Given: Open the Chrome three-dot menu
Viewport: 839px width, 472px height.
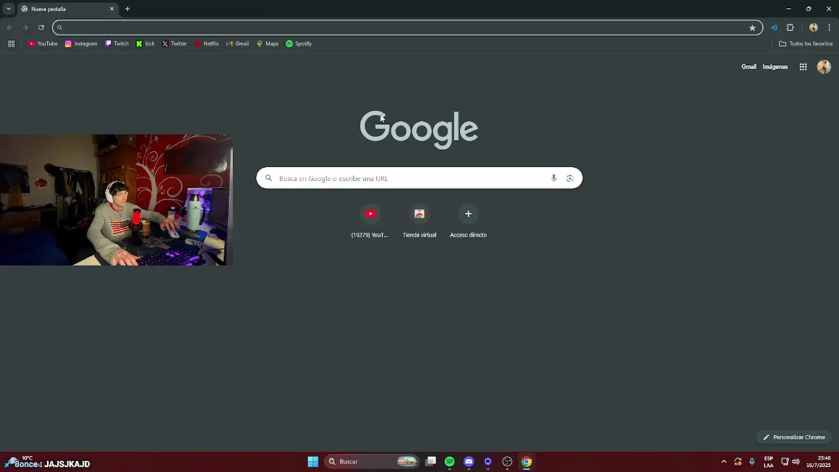Looking at the screenshot, I should pos(829,28).
